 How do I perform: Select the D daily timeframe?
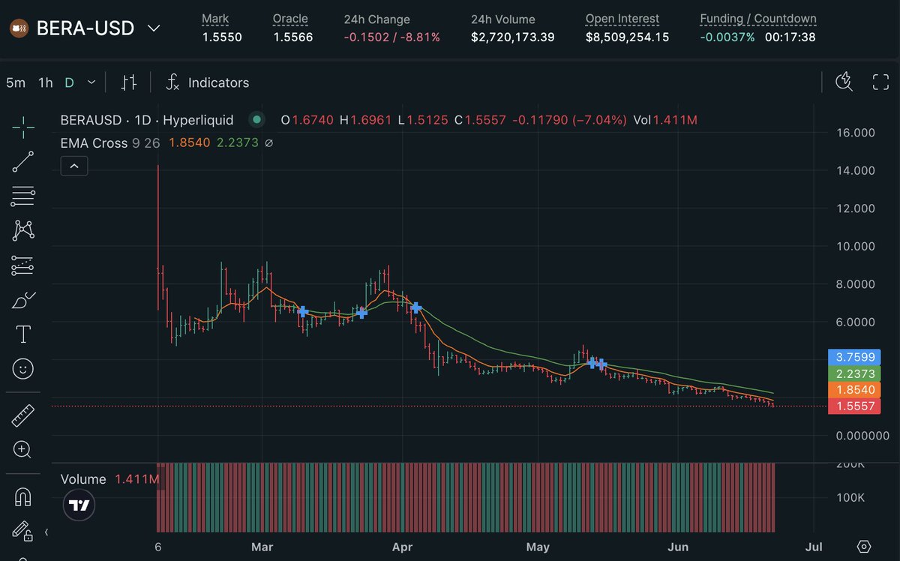click(69, 82)
